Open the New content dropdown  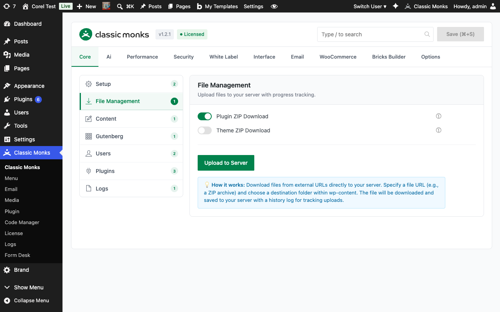pyautogui.click(x=86, y=6)
